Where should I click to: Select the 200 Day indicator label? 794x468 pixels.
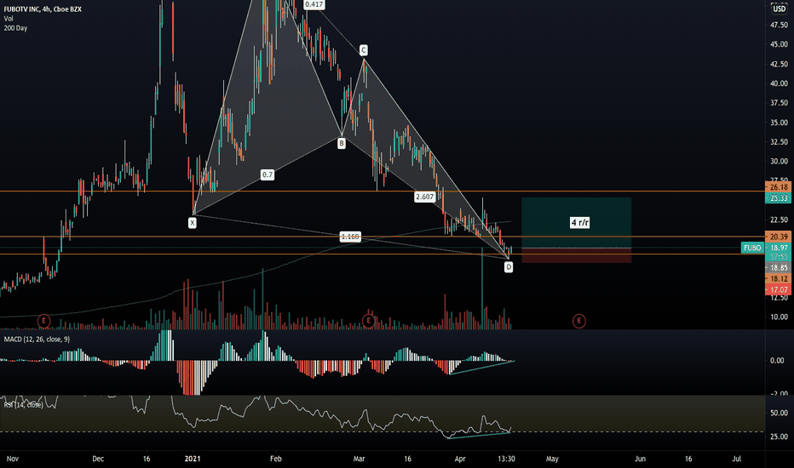[15, 28]
